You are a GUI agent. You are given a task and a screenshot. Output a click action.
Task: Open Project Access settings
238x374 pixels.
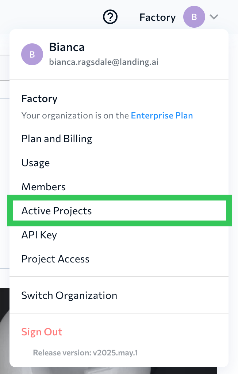(55, 259)
